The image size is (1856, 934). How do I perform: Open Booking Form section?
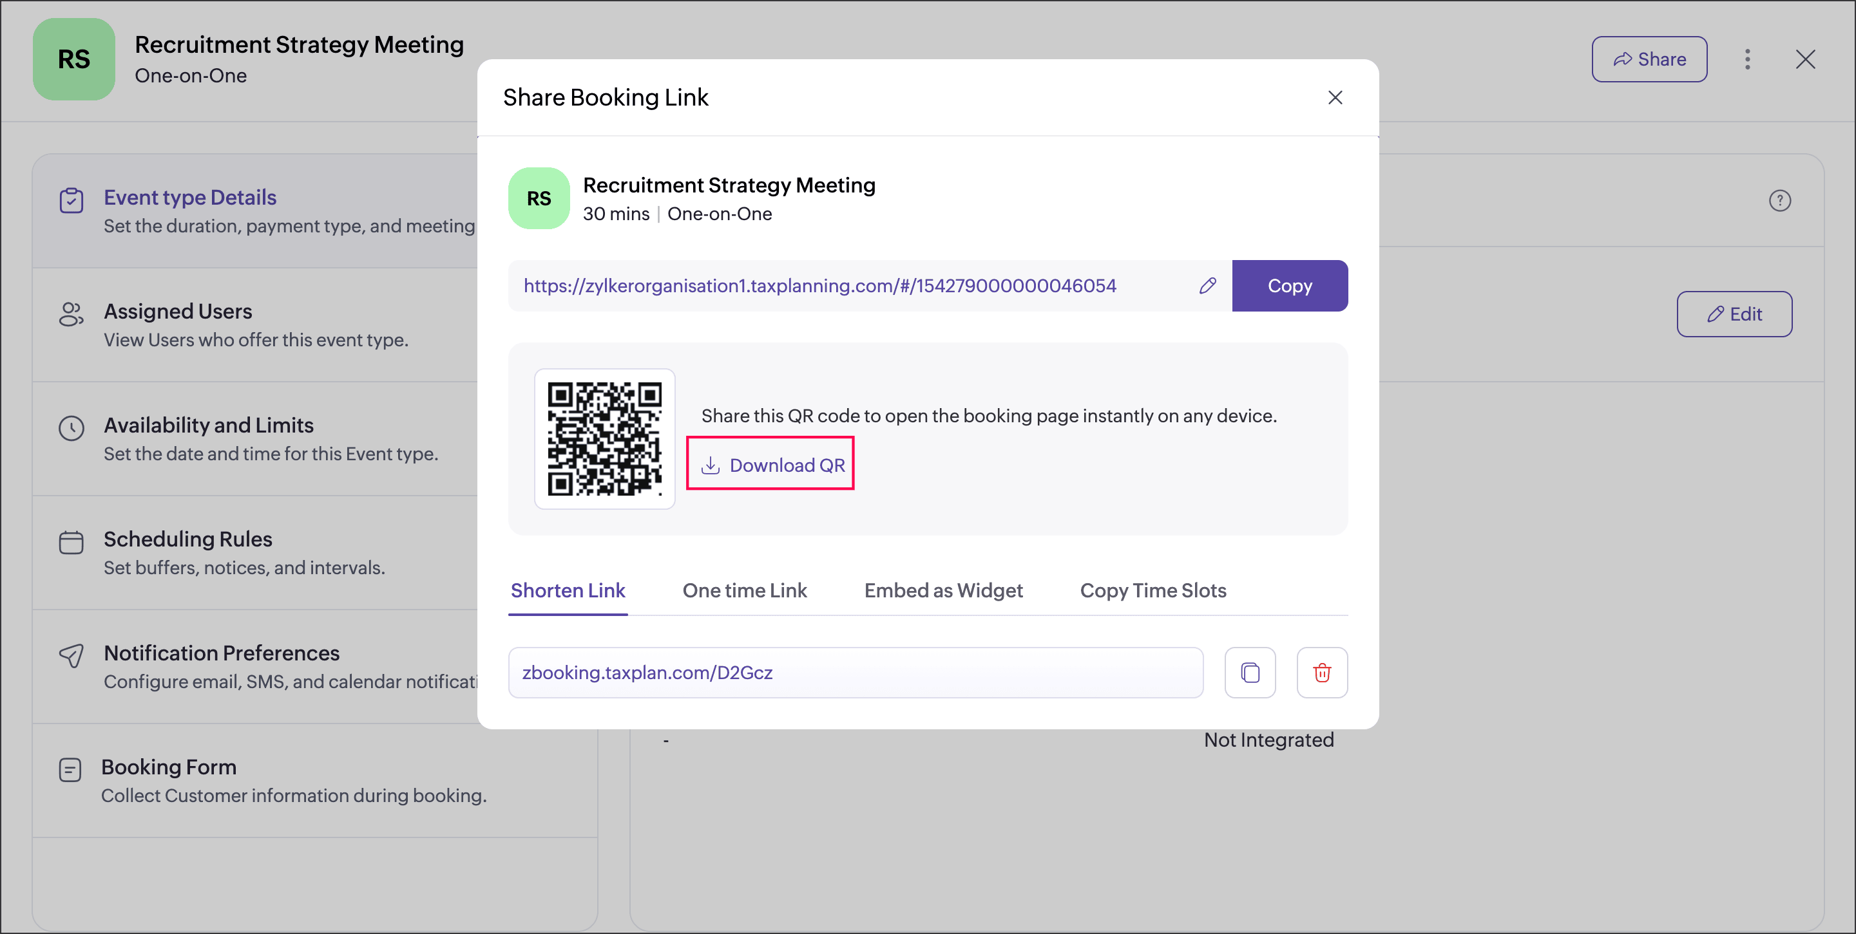click(293, 780)
